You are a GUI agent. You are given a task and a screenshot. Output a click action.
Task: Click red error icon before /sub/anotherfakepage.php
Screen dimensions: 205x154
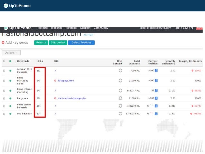[55, 98]
